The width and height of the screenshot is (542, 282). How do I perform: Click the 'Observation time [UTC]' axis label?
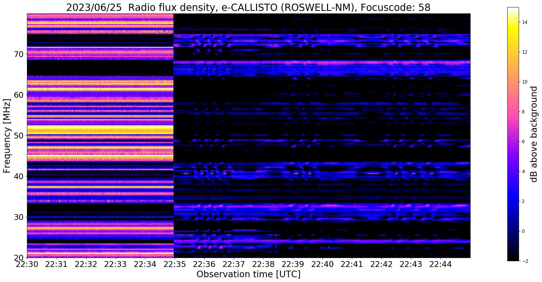click(x=248, y=274)
